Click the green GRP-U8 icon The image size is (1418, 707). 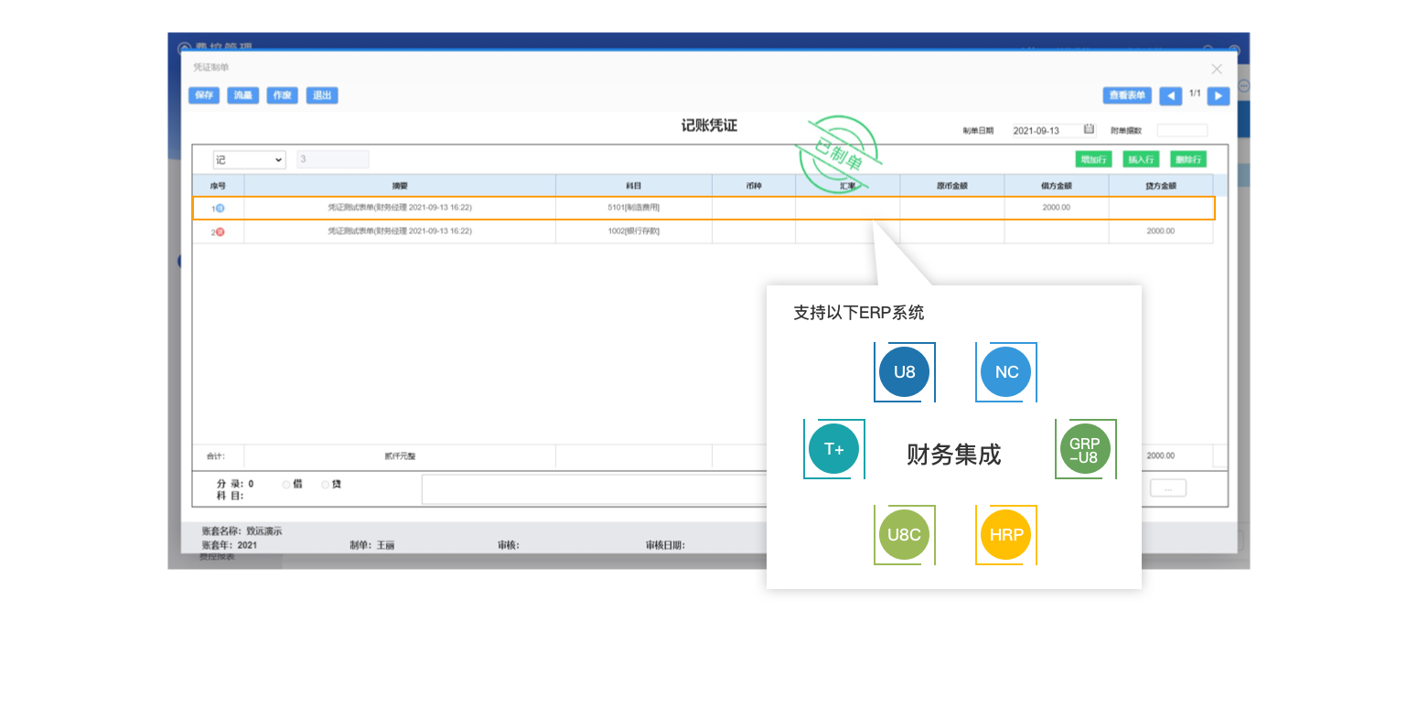point(1085,449)
